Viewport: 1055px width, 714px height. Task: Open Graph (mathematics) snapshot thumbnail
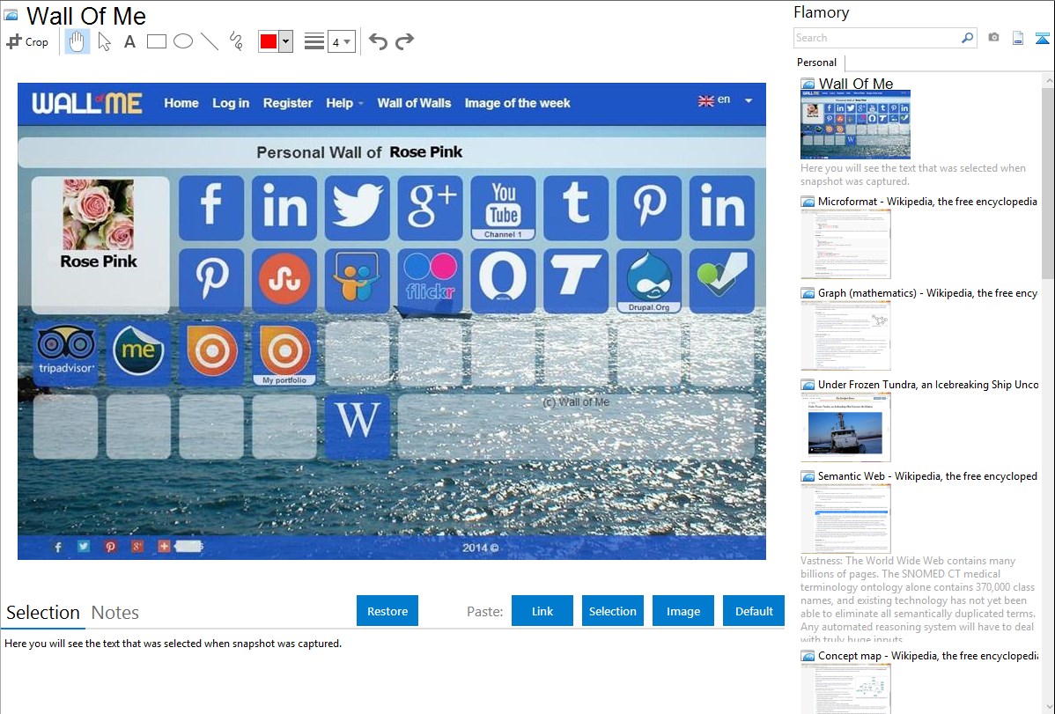tap(845, 335)
